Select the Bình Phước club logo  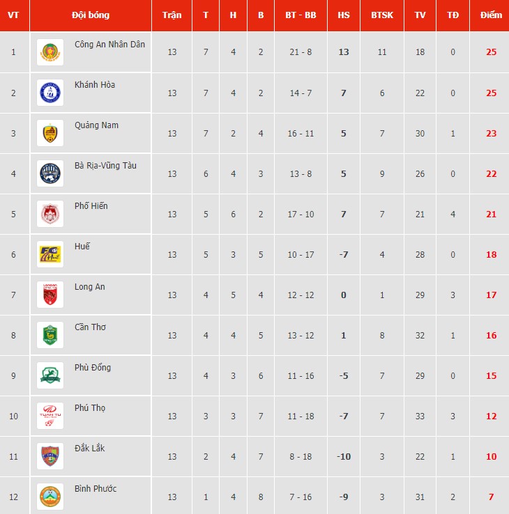click(x=50, y=497)
